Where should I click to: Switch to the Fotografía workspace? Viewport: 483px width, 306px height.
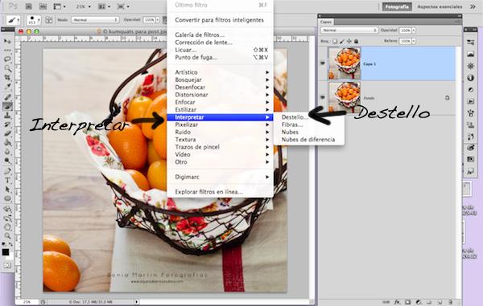[397, 6]
